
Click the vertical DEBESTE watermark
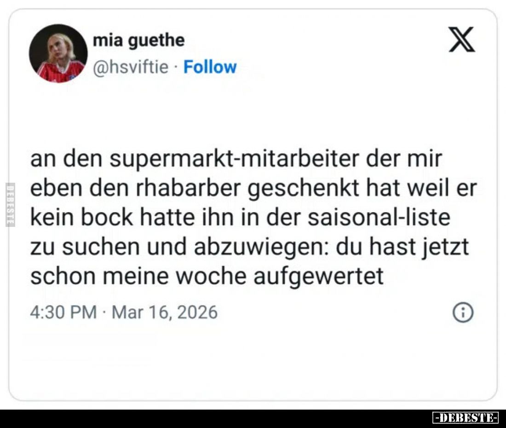click(x=10, y=205)
